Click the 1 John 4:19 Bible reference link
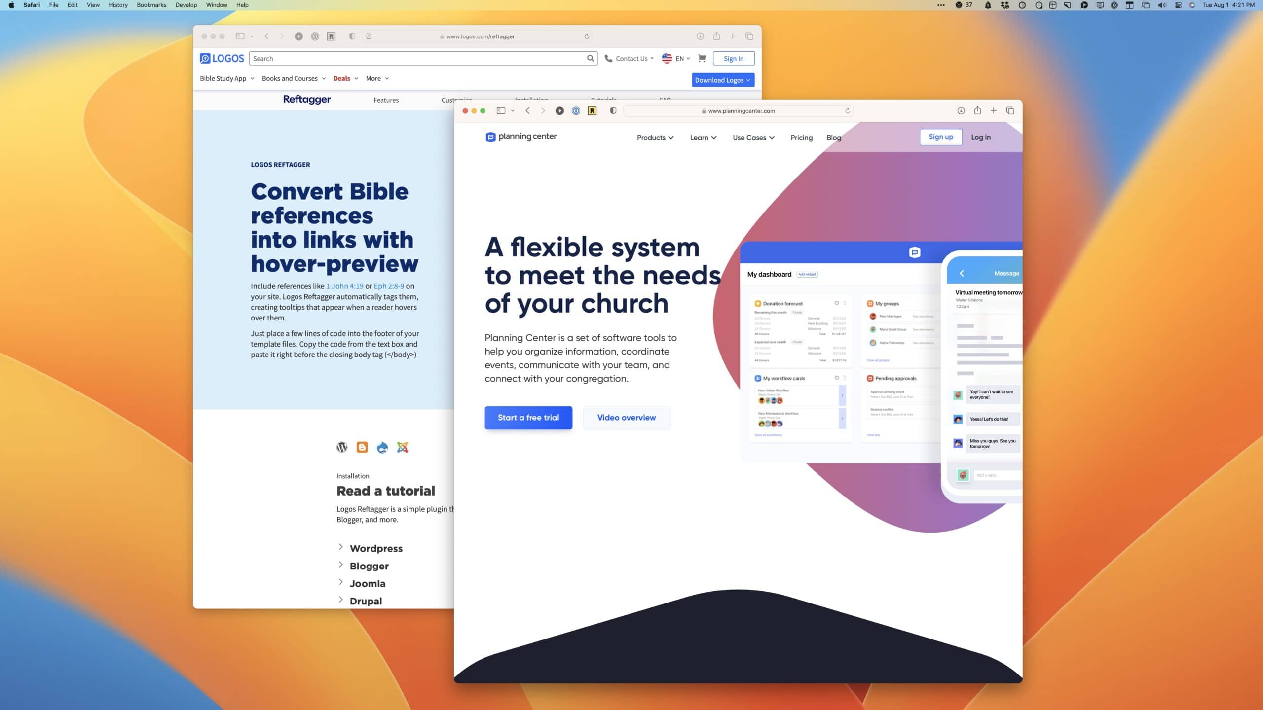The height and width of the screenshot is (710, 1263). coord(344,285)
